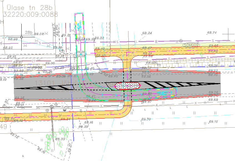
Task: Select elevation point 68.74
Action: coord(212,33)
